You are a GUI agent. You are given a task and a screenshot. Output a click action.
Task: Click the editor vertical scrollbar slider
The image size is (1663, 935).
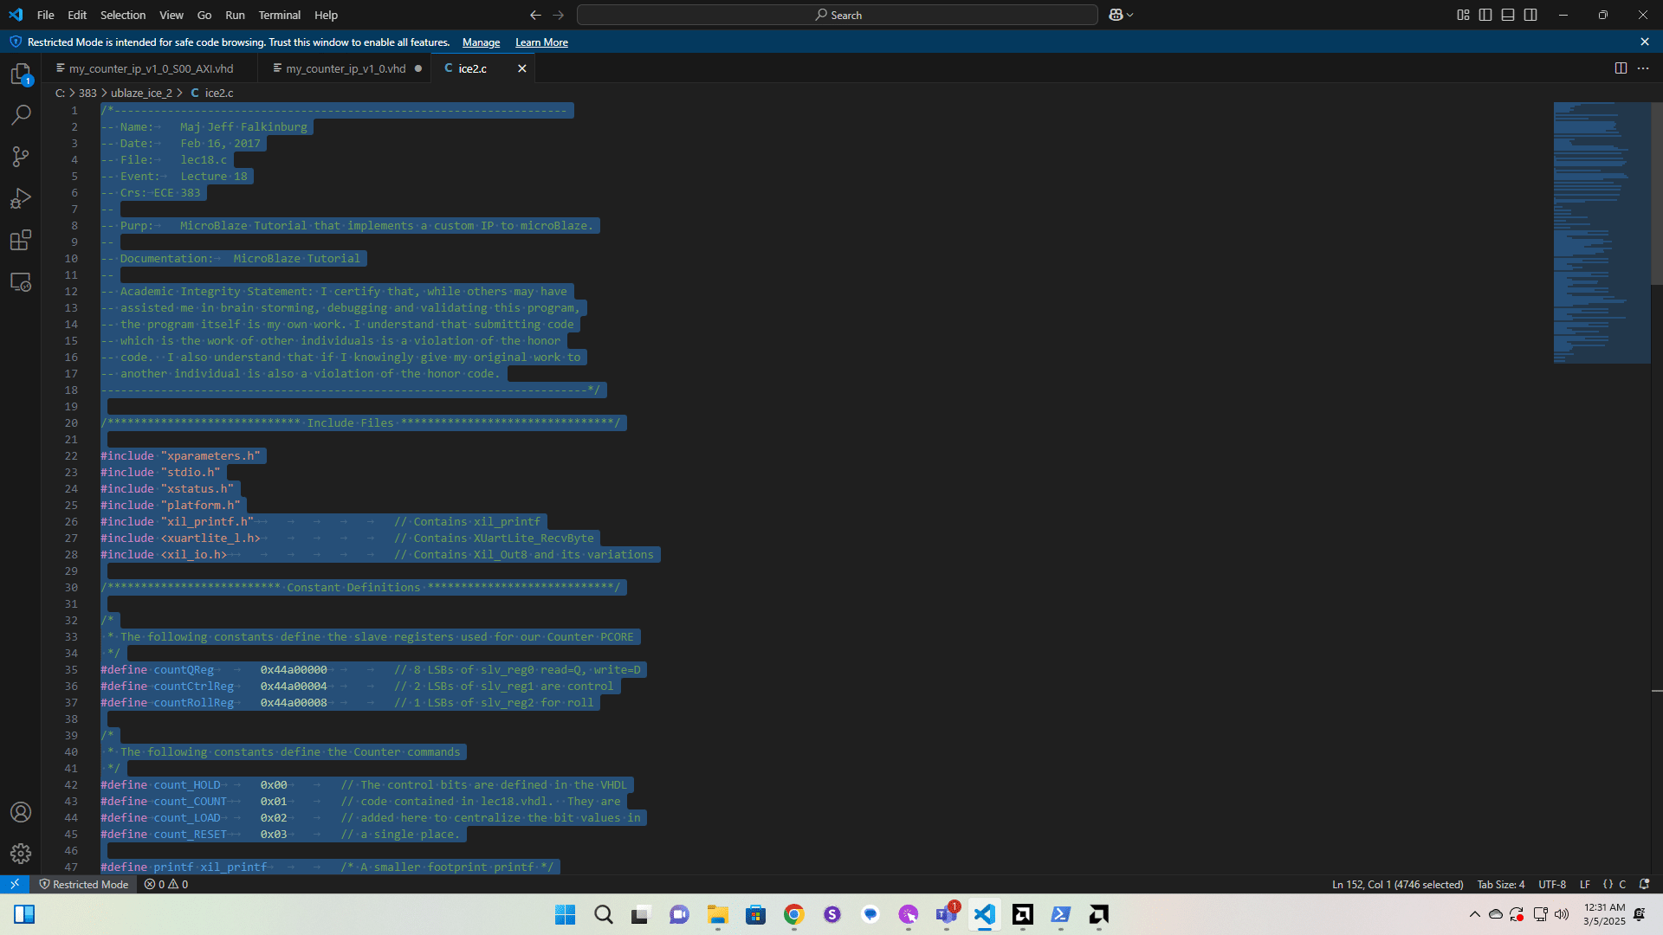click(x=1656, y=193)
